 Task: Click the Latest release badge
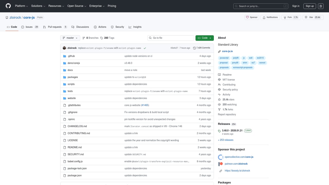pos(248,131)
